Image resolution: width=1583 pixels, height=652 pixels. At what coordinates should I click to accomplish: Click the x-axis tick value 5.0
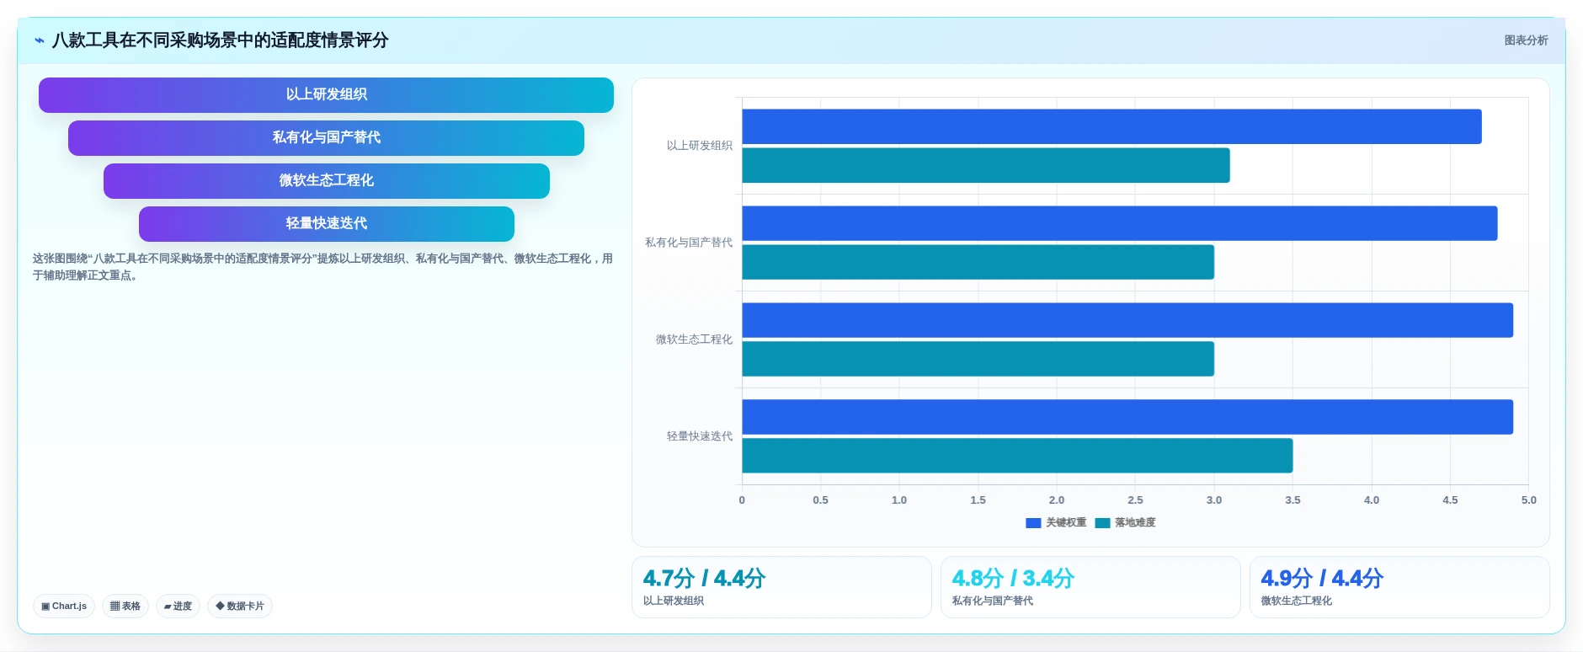(1528, 500)
